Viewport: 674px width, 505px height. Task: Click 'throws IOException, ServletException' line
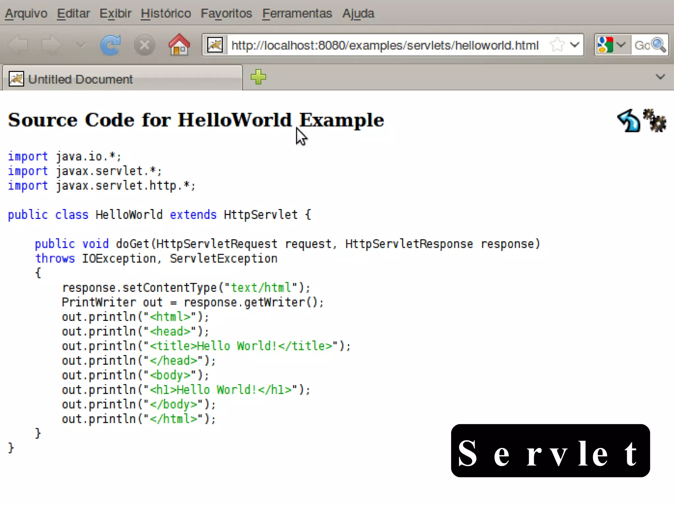(x=156, y=258)
